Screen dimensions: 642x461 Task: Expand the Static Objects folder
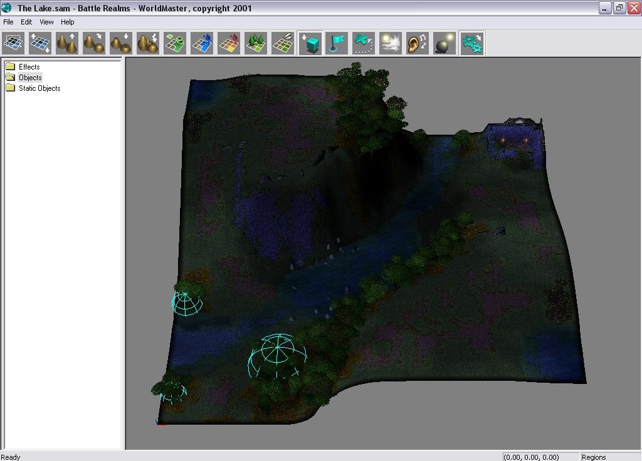(39, 88)
